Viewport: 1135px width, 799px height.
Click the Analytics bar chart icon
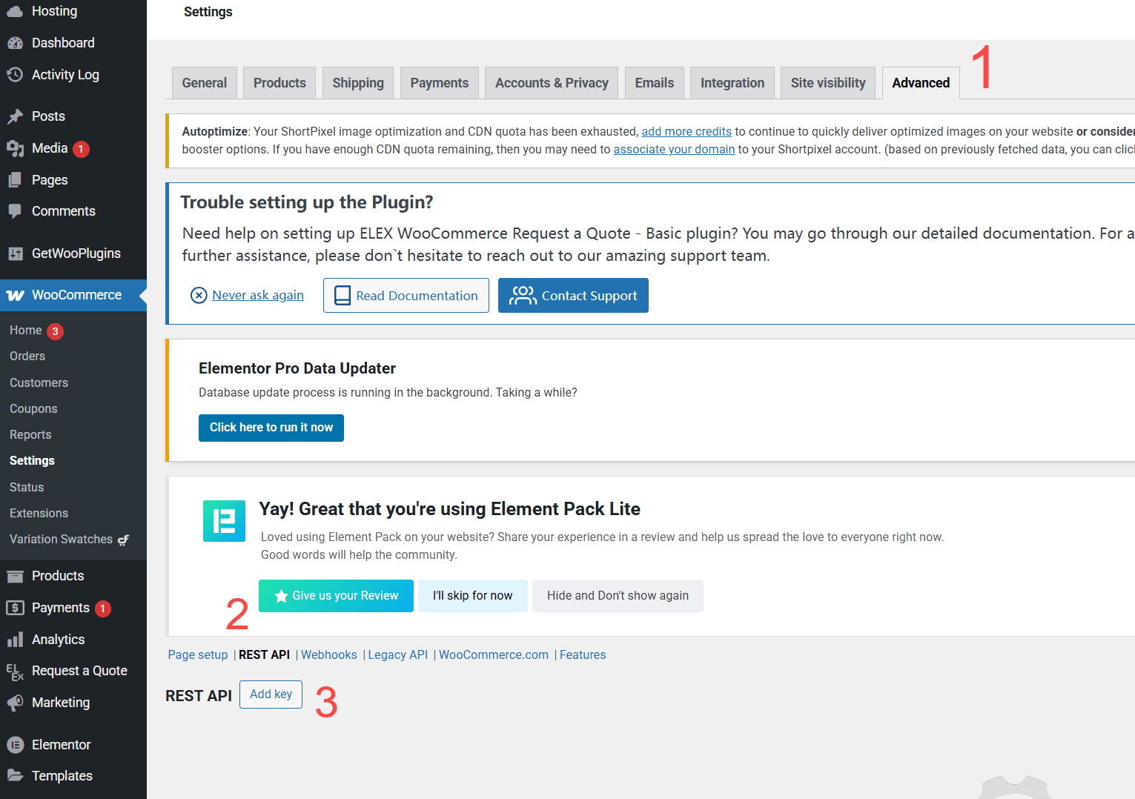pos(15,640)
